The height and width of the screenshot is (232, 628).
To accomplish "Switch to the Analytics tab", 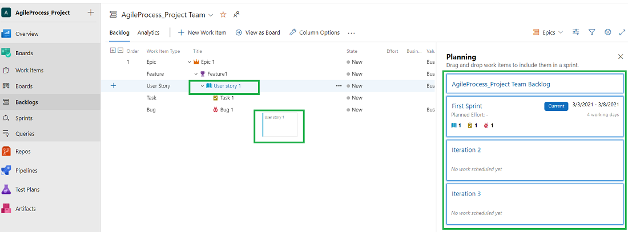I will [148, 32].
